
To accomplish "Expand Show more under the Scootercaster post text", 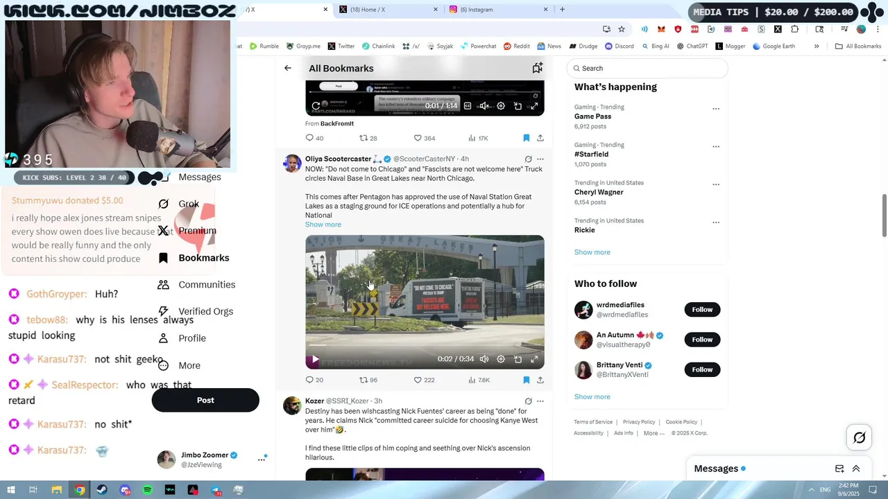I will point(323,225).
